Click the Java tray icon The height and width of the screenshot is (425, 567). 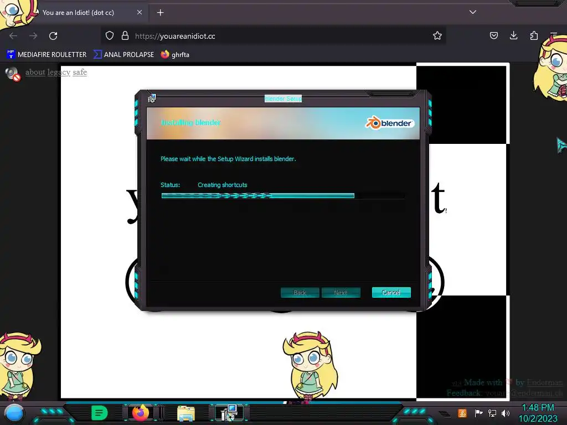(x=462, y=413)
